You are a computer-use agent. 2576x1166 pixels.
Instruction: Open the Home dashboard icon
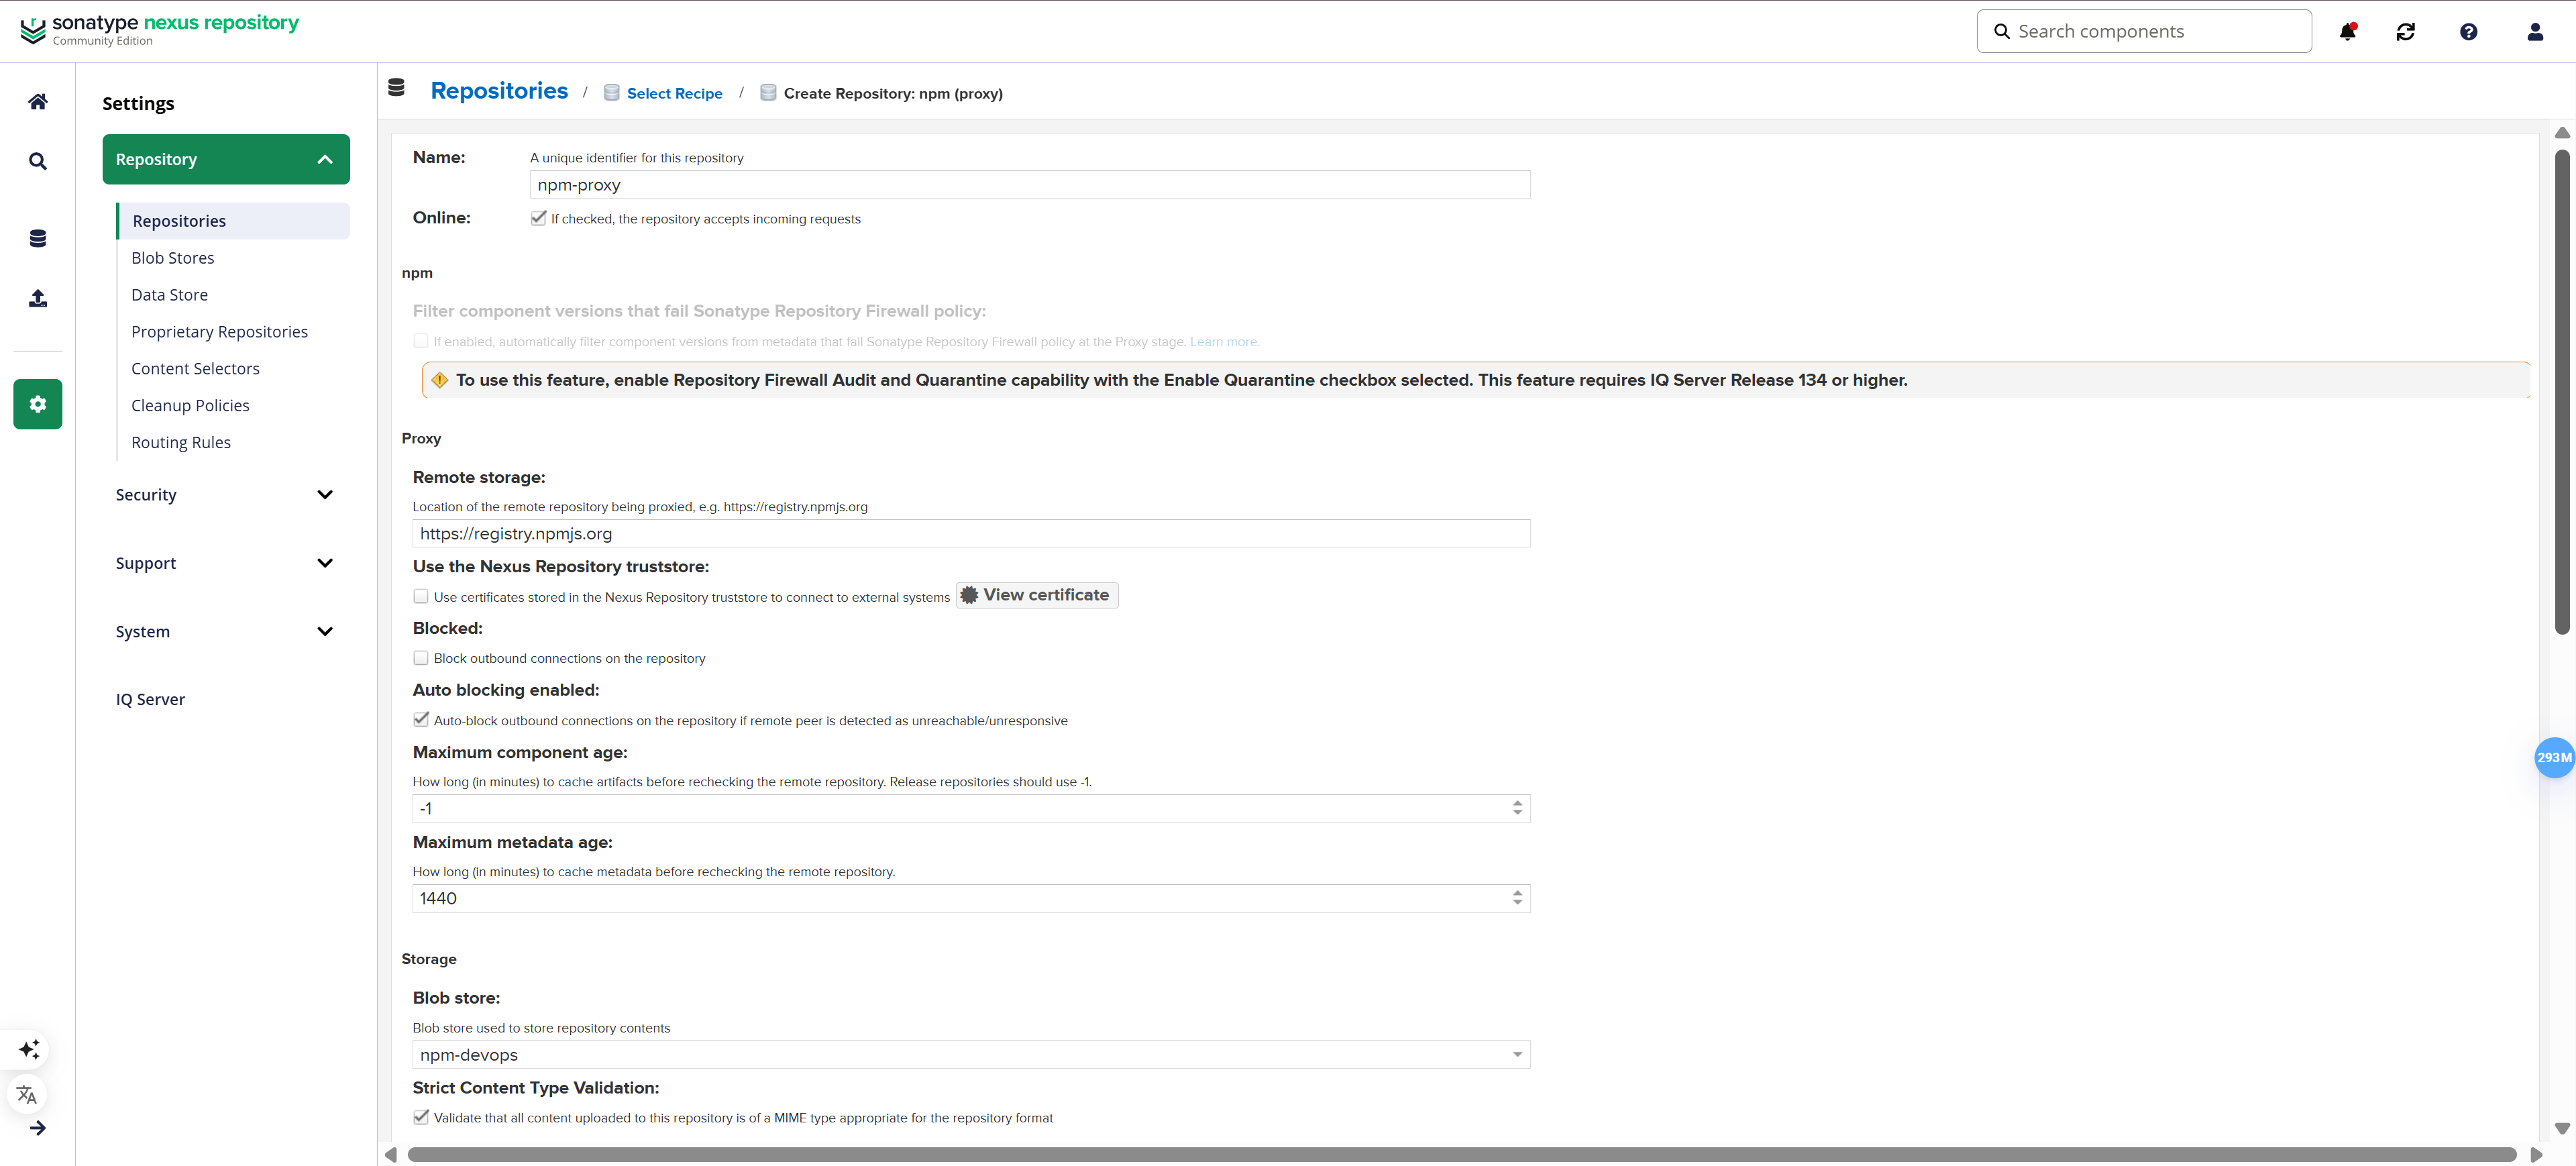pos(38,101)
